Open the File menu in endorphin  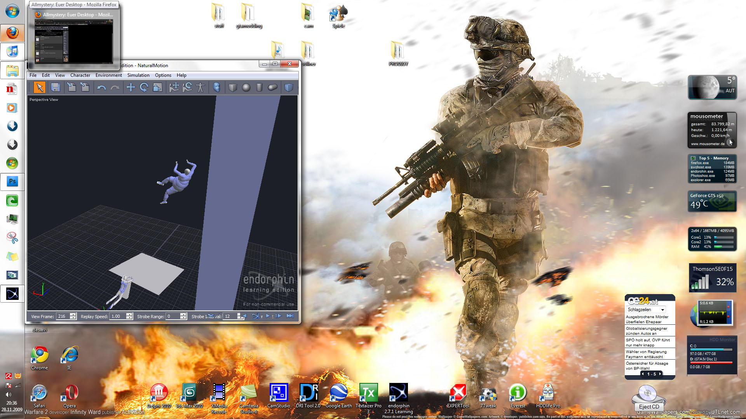33,75
